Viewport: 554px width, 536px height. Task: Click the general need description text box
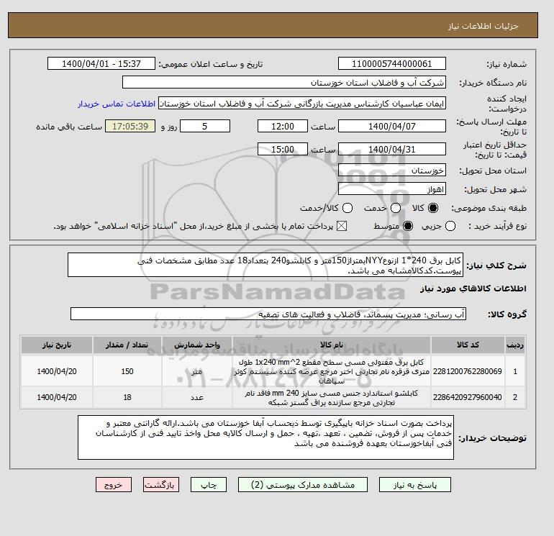pyautogui.click(x=265, y=265)
